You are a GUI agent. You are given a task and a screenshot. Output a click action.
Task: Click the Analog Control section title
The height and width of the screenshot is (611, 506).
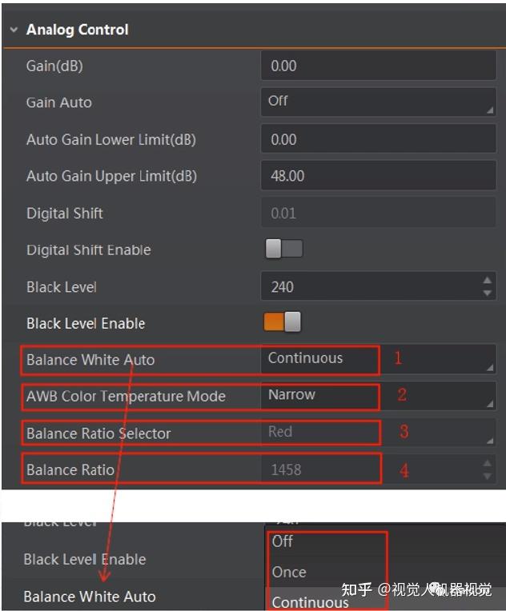point(78,30)
